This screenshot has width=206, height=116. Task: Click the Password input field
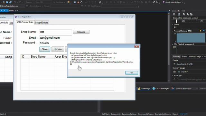click(56, 43)
